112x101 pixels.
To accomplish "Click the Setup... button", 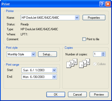I will click(x=47, y=54).
